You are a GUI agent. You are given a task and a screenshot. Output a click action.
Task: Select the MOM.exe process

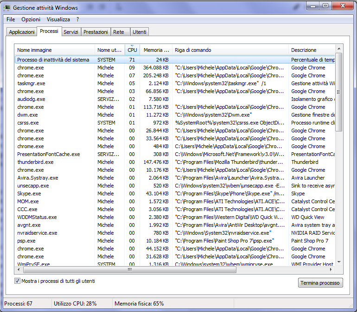[175, 201]
